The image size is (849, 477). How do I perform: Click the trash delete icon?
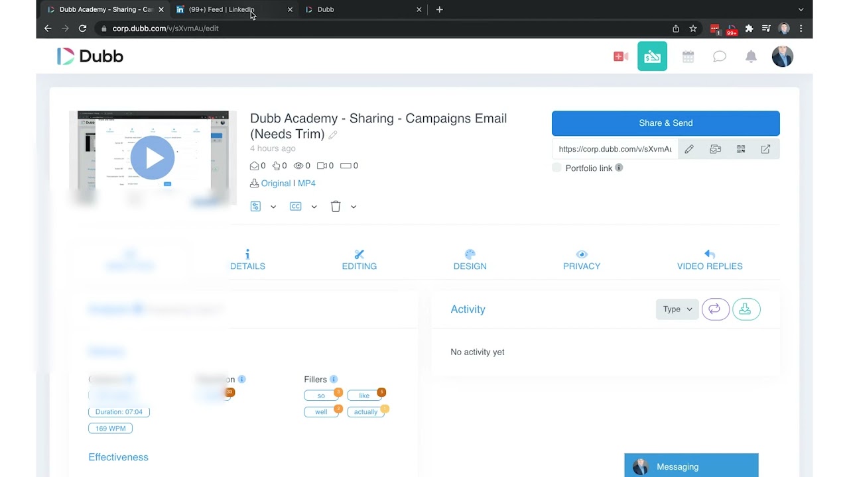336,206
